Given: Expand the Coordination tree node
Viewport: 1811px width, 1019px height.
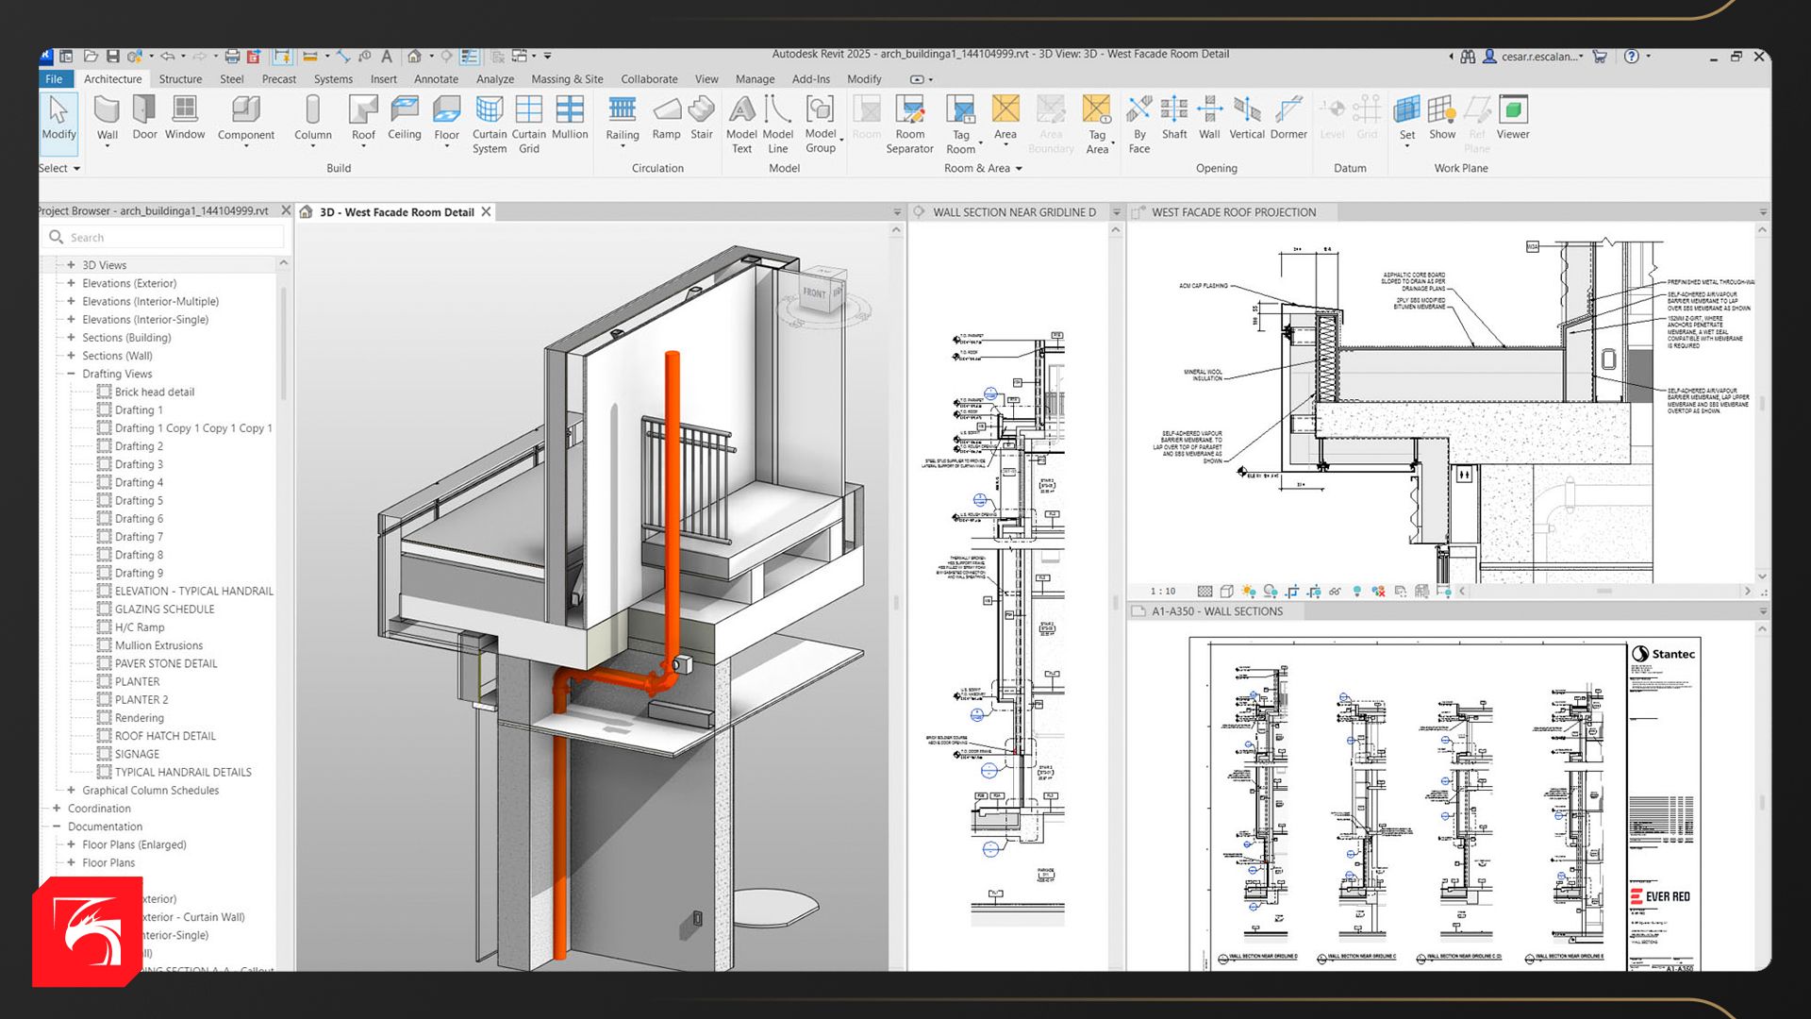Looking at the screenshot, I should (57, 809).
